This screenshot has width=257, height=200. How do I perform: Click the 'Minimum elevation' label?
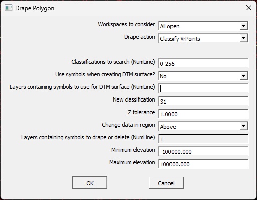[x=133, y=150]
